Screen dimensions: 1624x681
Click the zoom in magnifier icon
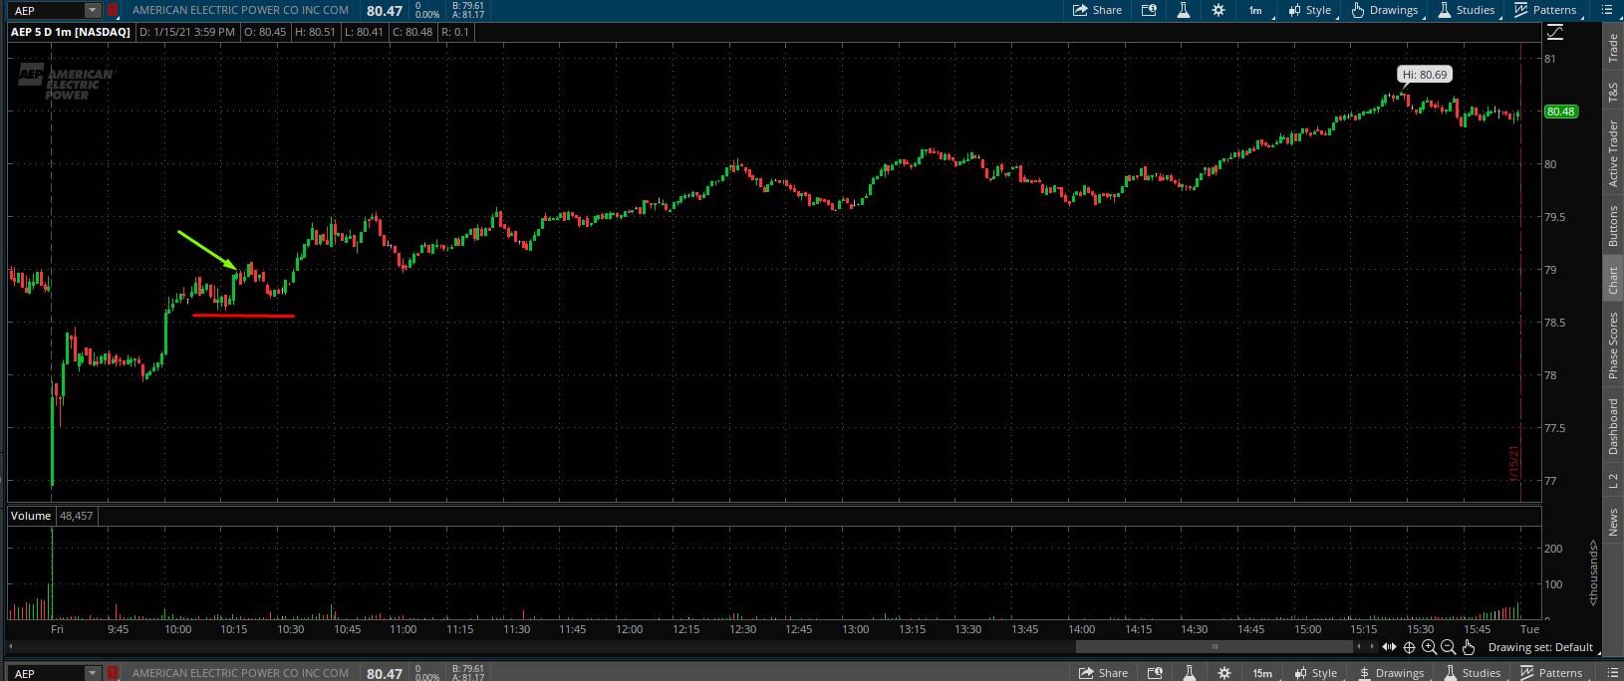click(1429, 647)
